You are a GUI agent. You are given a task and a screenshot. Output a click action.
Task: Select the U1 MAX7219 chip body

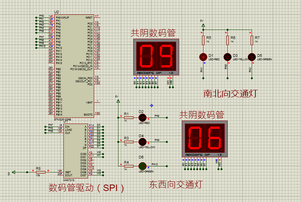(x=76, y=151)
